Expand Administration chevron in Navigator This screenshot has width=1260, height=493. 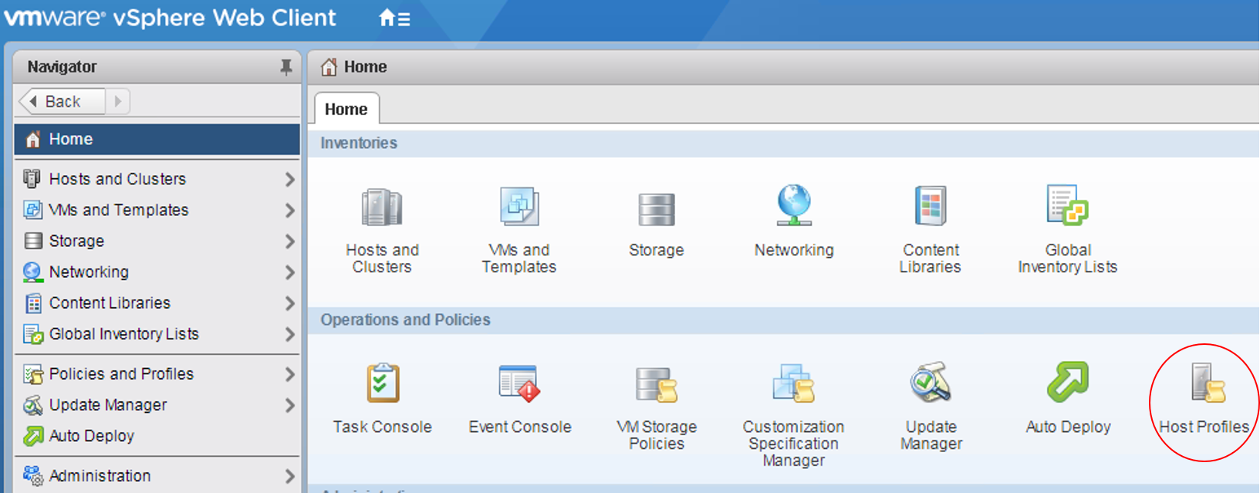289,476
